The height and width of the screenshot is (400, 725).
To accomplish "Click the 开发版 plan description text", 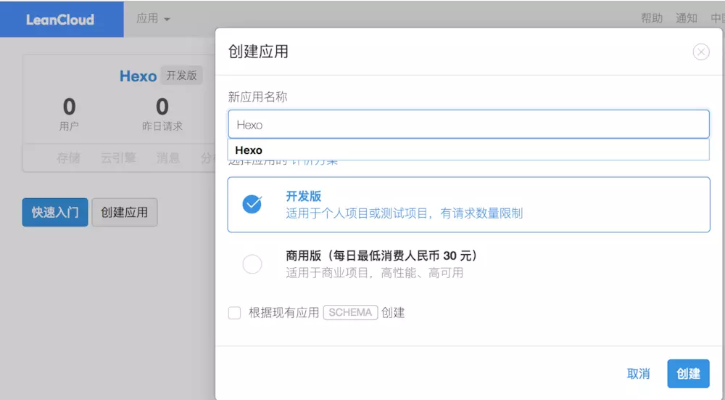I will 404,213.
